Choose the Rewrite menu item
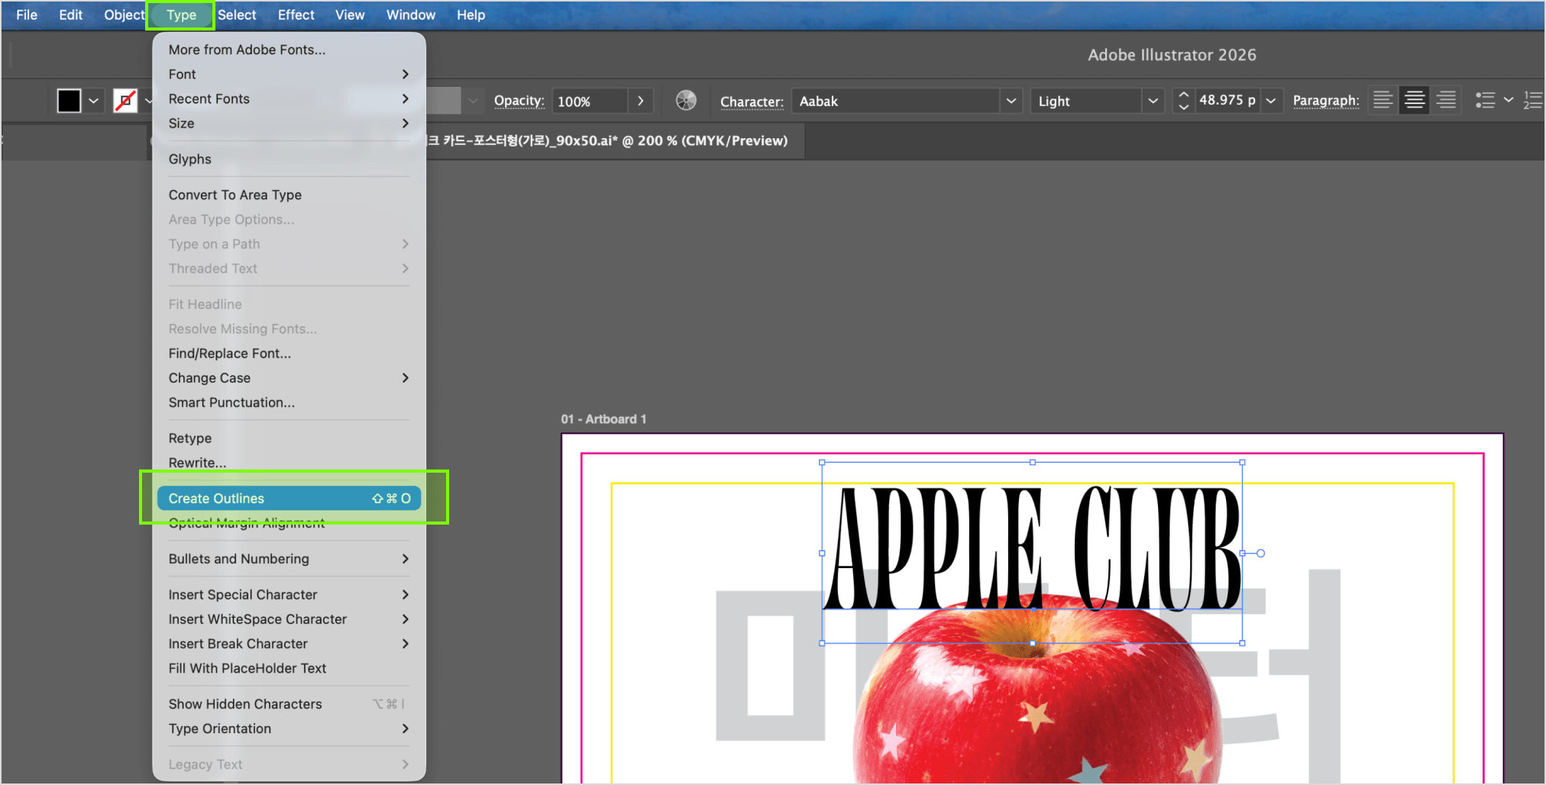1546x785 pixels. point(289,463)
